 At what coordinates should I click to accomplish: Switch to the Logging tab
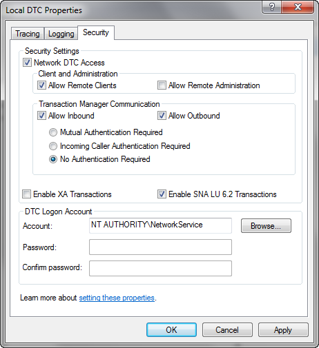click(x=61, y=34)
